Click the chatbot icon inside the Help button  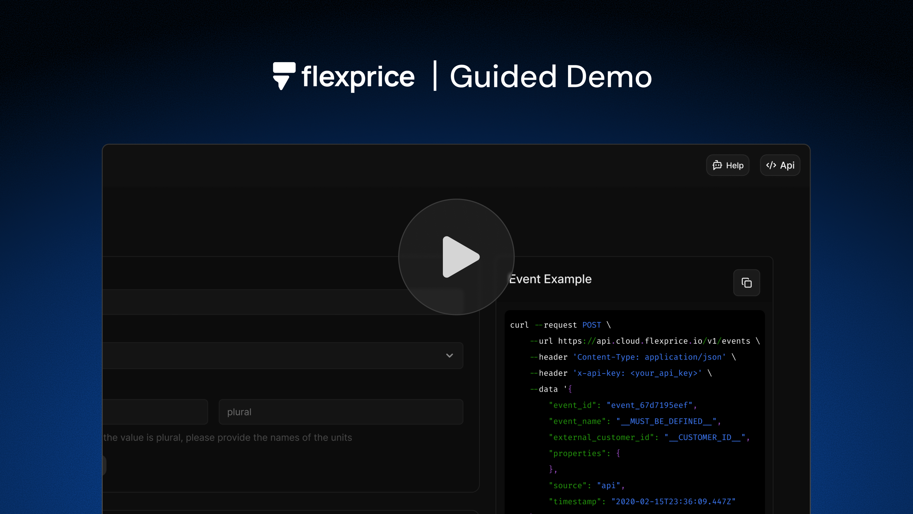point(717,165)
